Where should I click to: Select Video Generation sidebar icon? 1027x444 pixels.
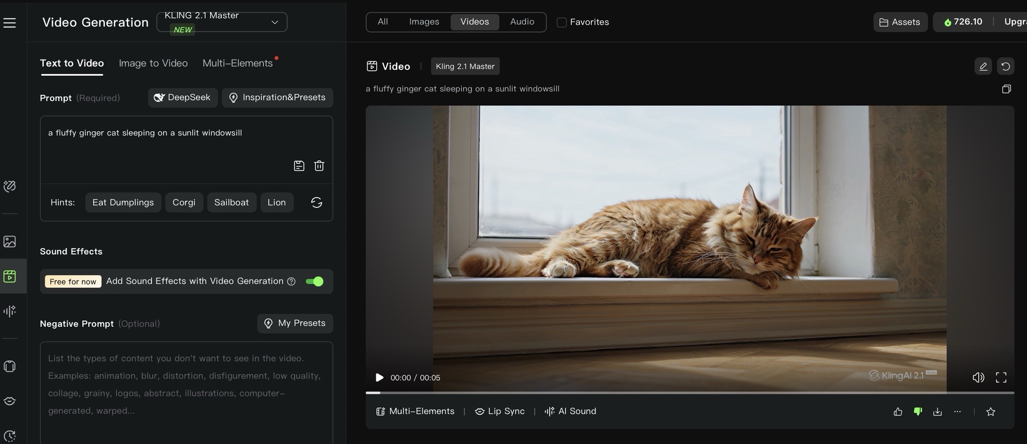[x=10, y=276]
